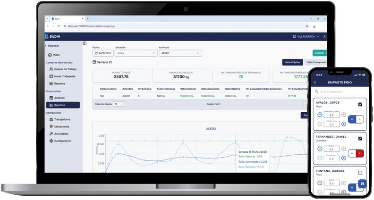Select F toggle for AVALOS, JORGE
The image size is (374, 200).
point(360,119)
